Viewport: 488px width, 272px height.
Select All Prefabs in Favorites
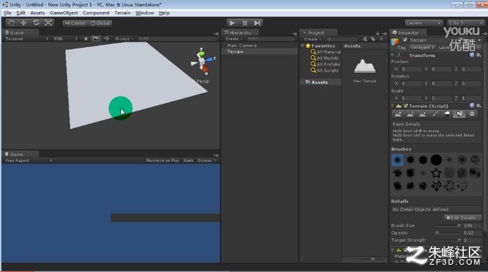tap(328, 64)
